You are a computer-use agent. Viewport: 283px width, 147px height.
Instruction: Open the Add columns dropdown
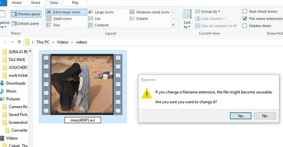coord(211,18)
